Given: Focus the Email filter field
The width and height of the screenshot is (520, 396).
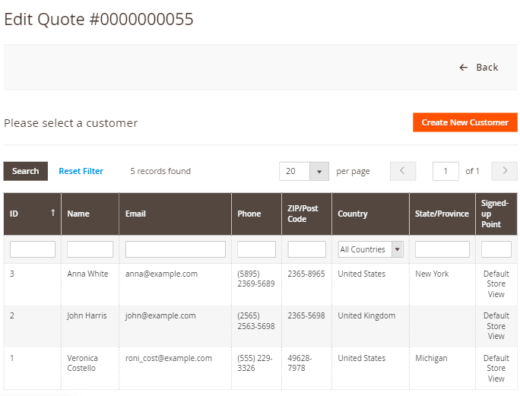Looking at the screenshot, I should [175, 249].
